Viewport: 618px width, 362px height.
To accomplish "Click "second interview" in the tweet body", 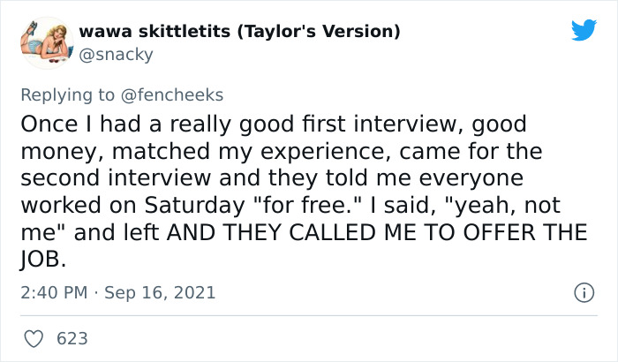I will coord(116,177).
